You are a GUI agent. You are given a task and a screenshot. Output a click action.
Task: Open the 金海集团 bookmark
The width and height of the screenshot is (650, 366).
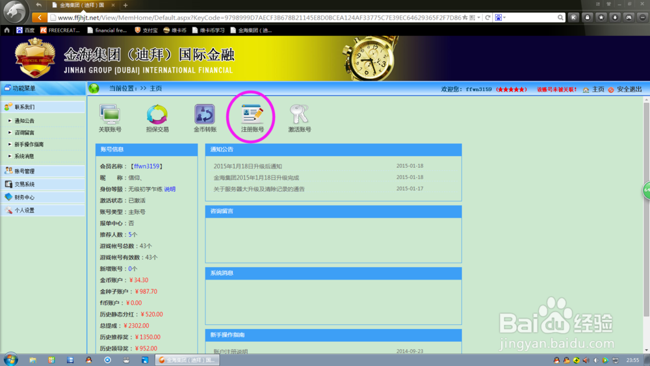click(x=251, y=31)
